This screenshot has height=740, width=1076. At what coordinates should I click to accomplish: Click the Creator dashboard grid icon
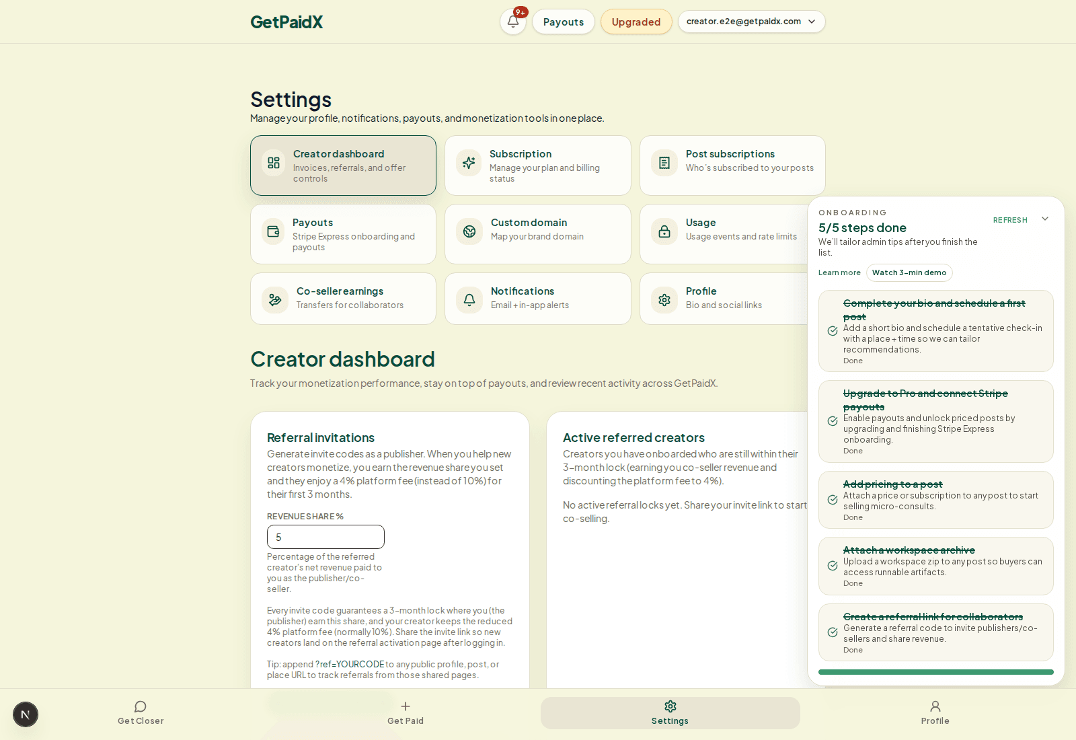click(x=274, y=163)
